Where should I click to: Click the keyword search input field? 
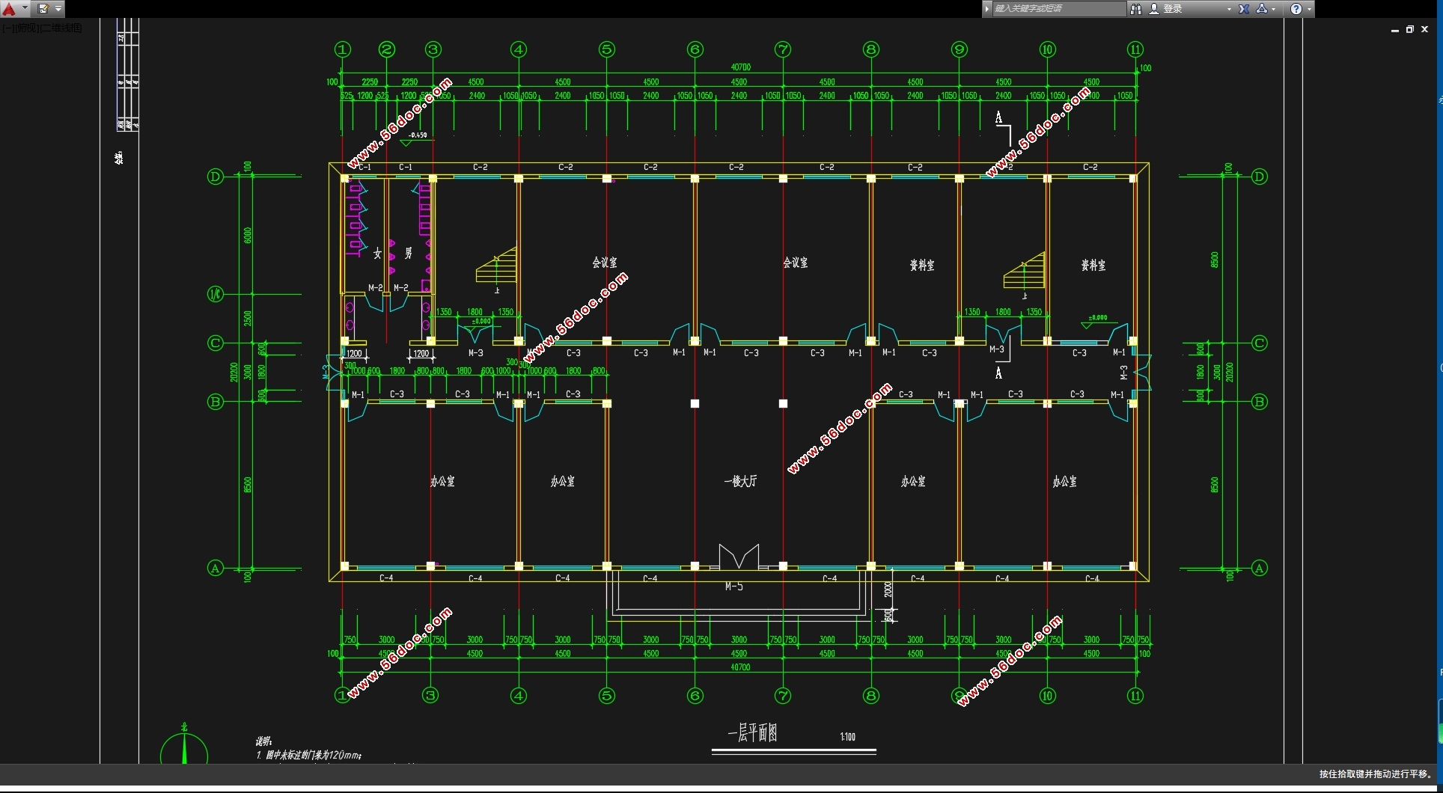pos(1057,9)
